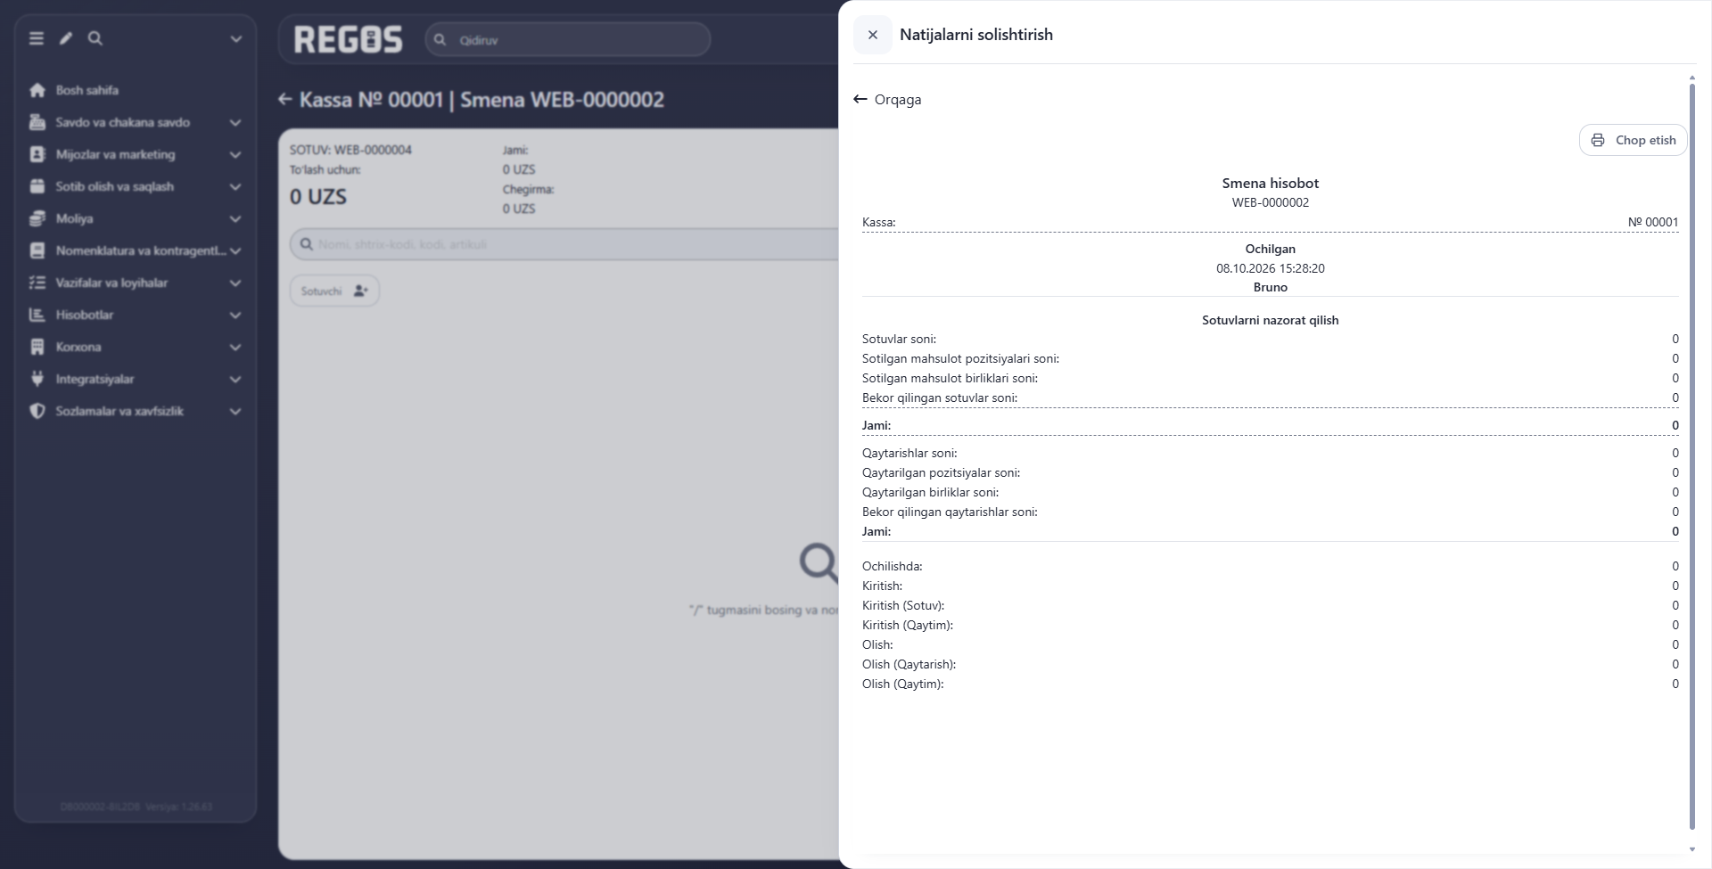Click the Integratsiyalar plug icon
Image resolution: width=1712 pixels, height=869 pixels.
(37, 379)
